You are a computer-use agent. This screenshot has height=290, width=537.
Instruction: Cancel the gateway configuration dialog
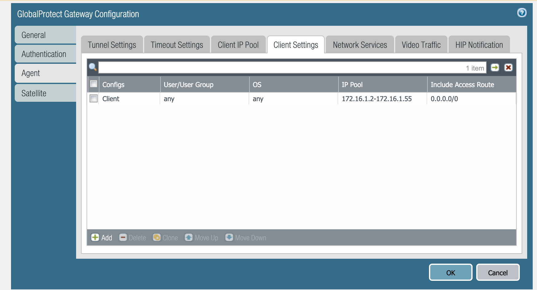click(x=497, y=272)
